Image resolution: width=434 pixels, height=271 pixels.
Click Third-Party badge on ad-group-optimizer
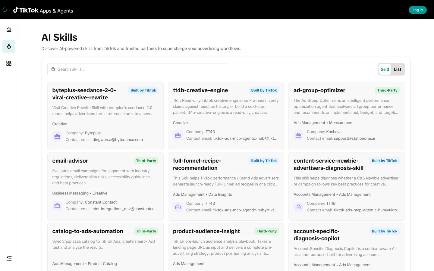pyautogui.click(x=387, y=90)
